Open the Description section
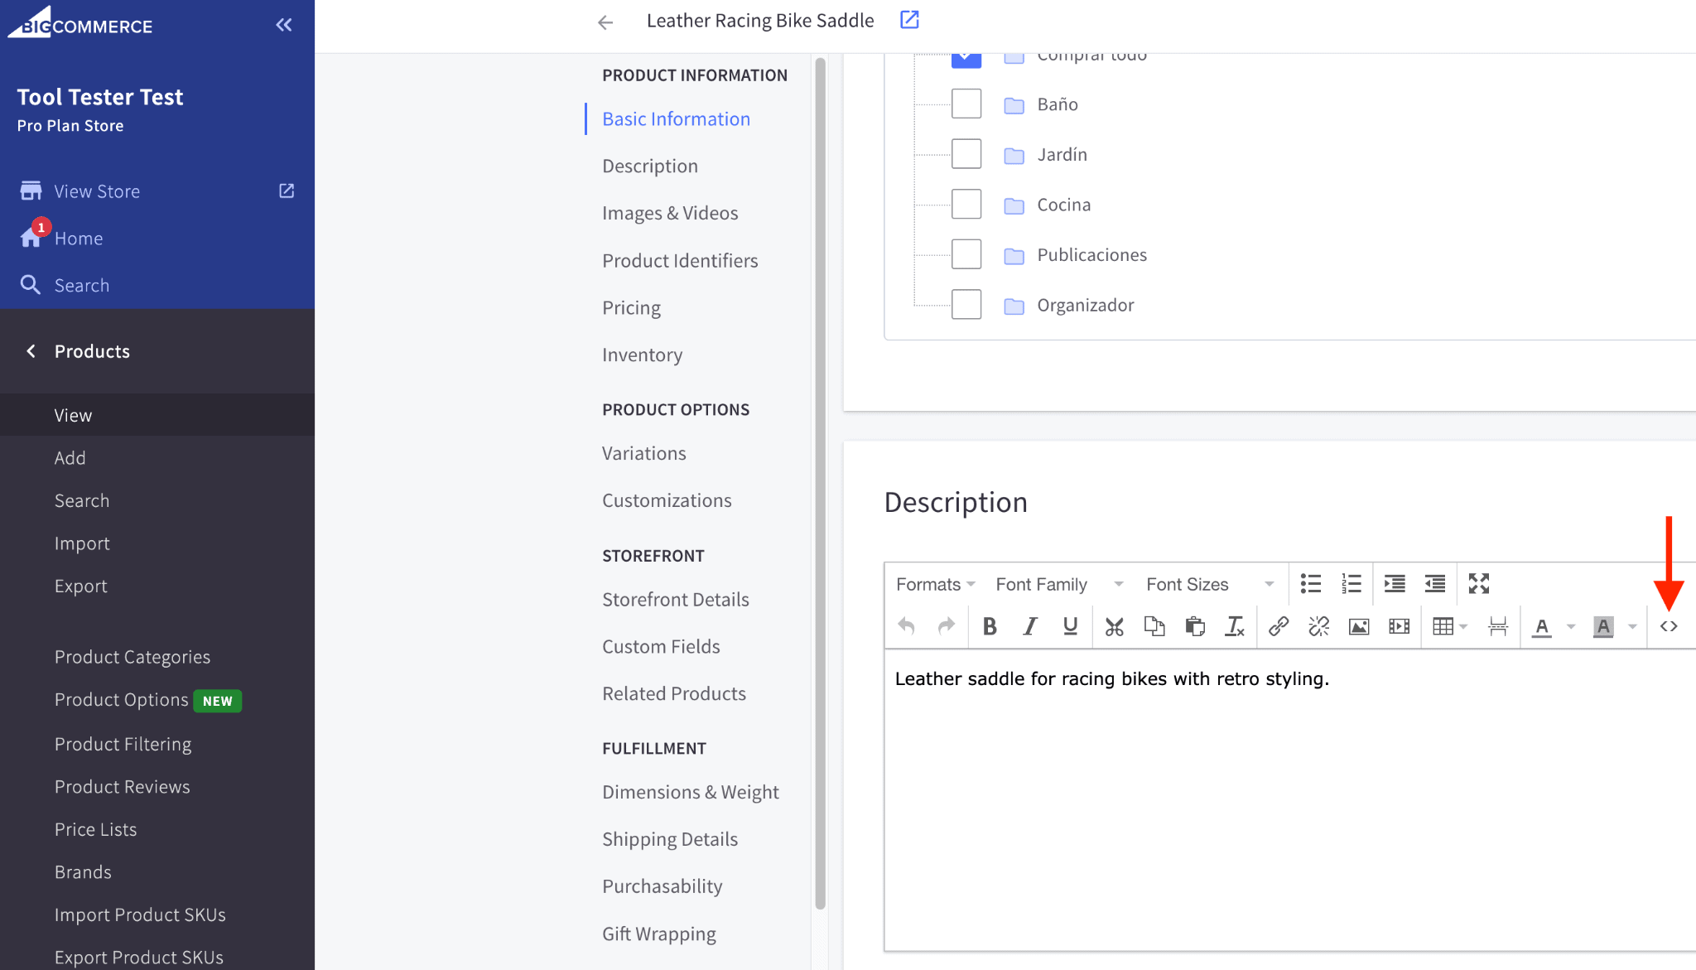The height and width of the screenshot is (970, 1696). tap(650, 166)
